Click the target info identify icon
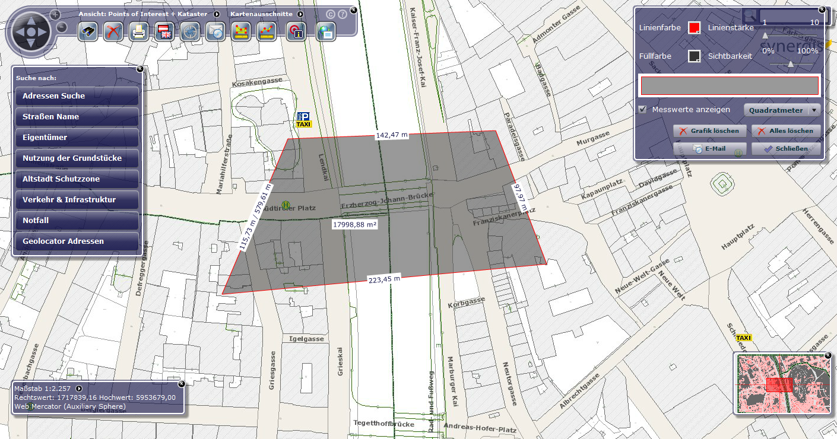This screenshot has height=439, width=837. coord(296,31)
